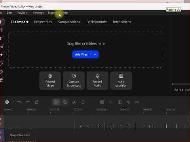The height and width of the screenshot is (142, 190).
Task: Click the Drag files or folders here zone
Action: [x=85, y=50]
